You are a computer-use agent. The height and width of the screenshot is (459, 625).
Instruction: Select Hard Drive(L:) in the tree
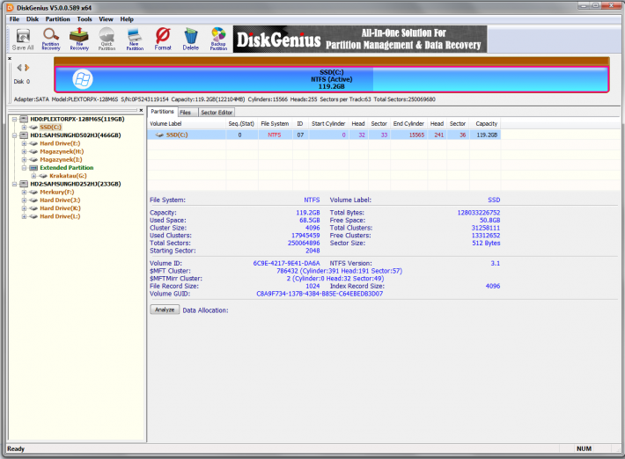click(60, 216)
